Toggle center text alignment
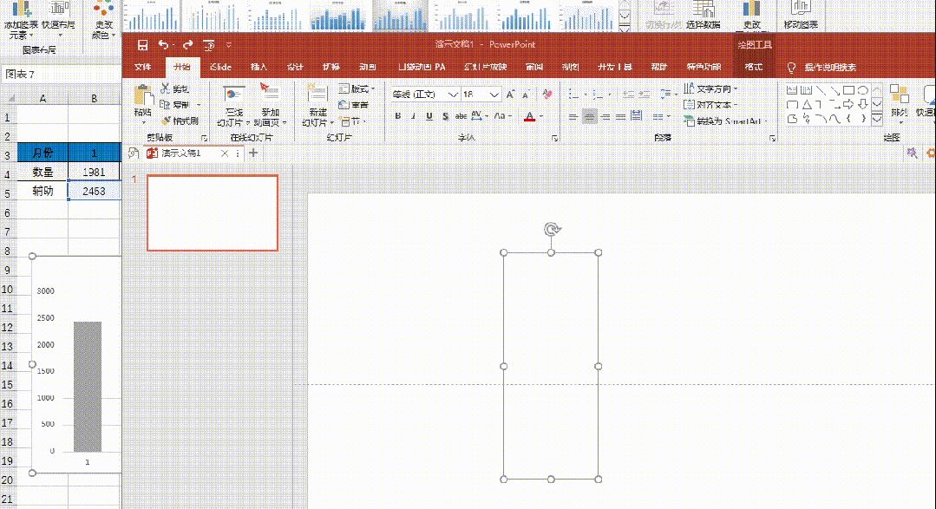Screen dimensions: 936x509 click(589, 117)
